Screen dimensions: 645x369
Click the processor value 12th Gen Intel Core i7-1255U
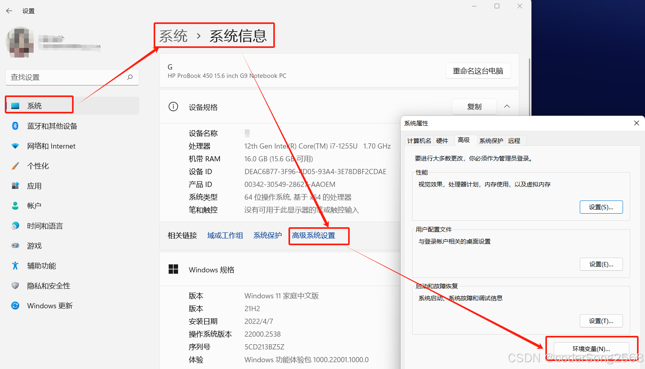[317, 146]
